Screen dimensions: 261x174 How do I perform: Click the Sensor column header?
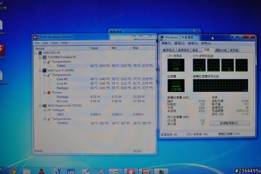tap(61, 49)
